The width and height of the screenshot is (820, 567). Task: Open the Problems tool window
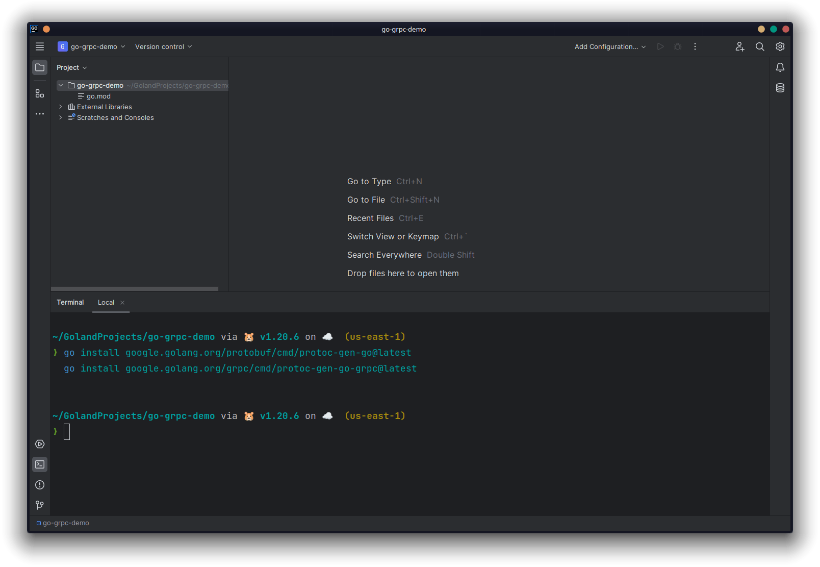coord(40,485)
